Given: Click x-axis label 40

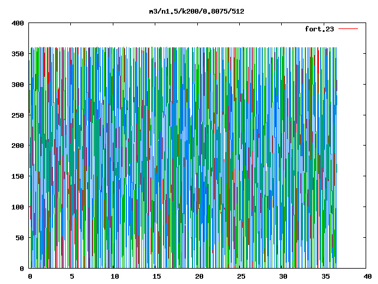Looking at the screenshot, I should pyautogui.click(x=367, y=276).
